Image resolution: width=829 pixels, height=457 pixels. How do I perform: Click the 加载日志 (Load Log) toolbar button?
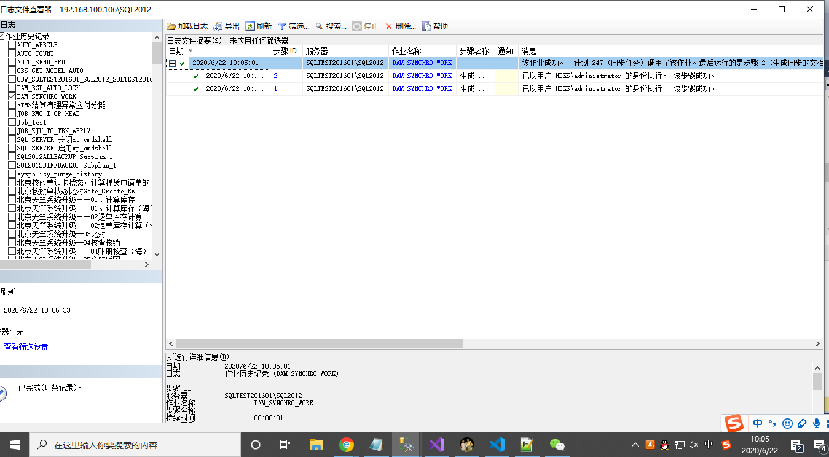pos(187,26)
